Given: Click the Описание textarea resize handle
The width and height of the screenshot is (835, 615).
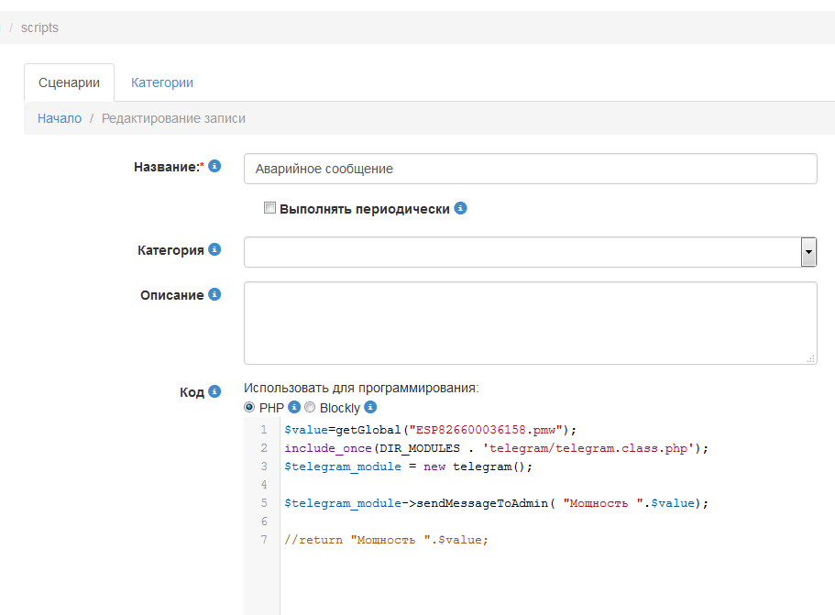Looking at the screenshot, I should (x=811, y=359).
